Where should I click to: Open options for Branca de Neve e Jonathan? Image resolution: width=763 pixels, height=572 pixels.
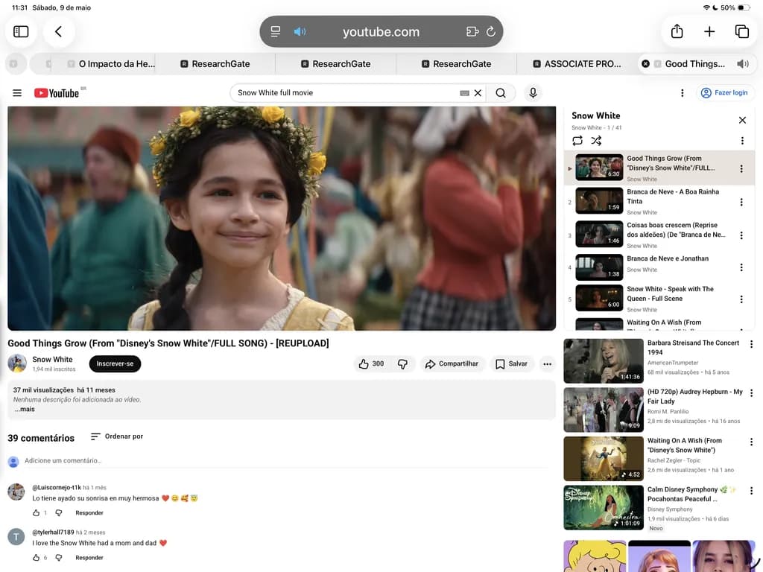[741, 267]
